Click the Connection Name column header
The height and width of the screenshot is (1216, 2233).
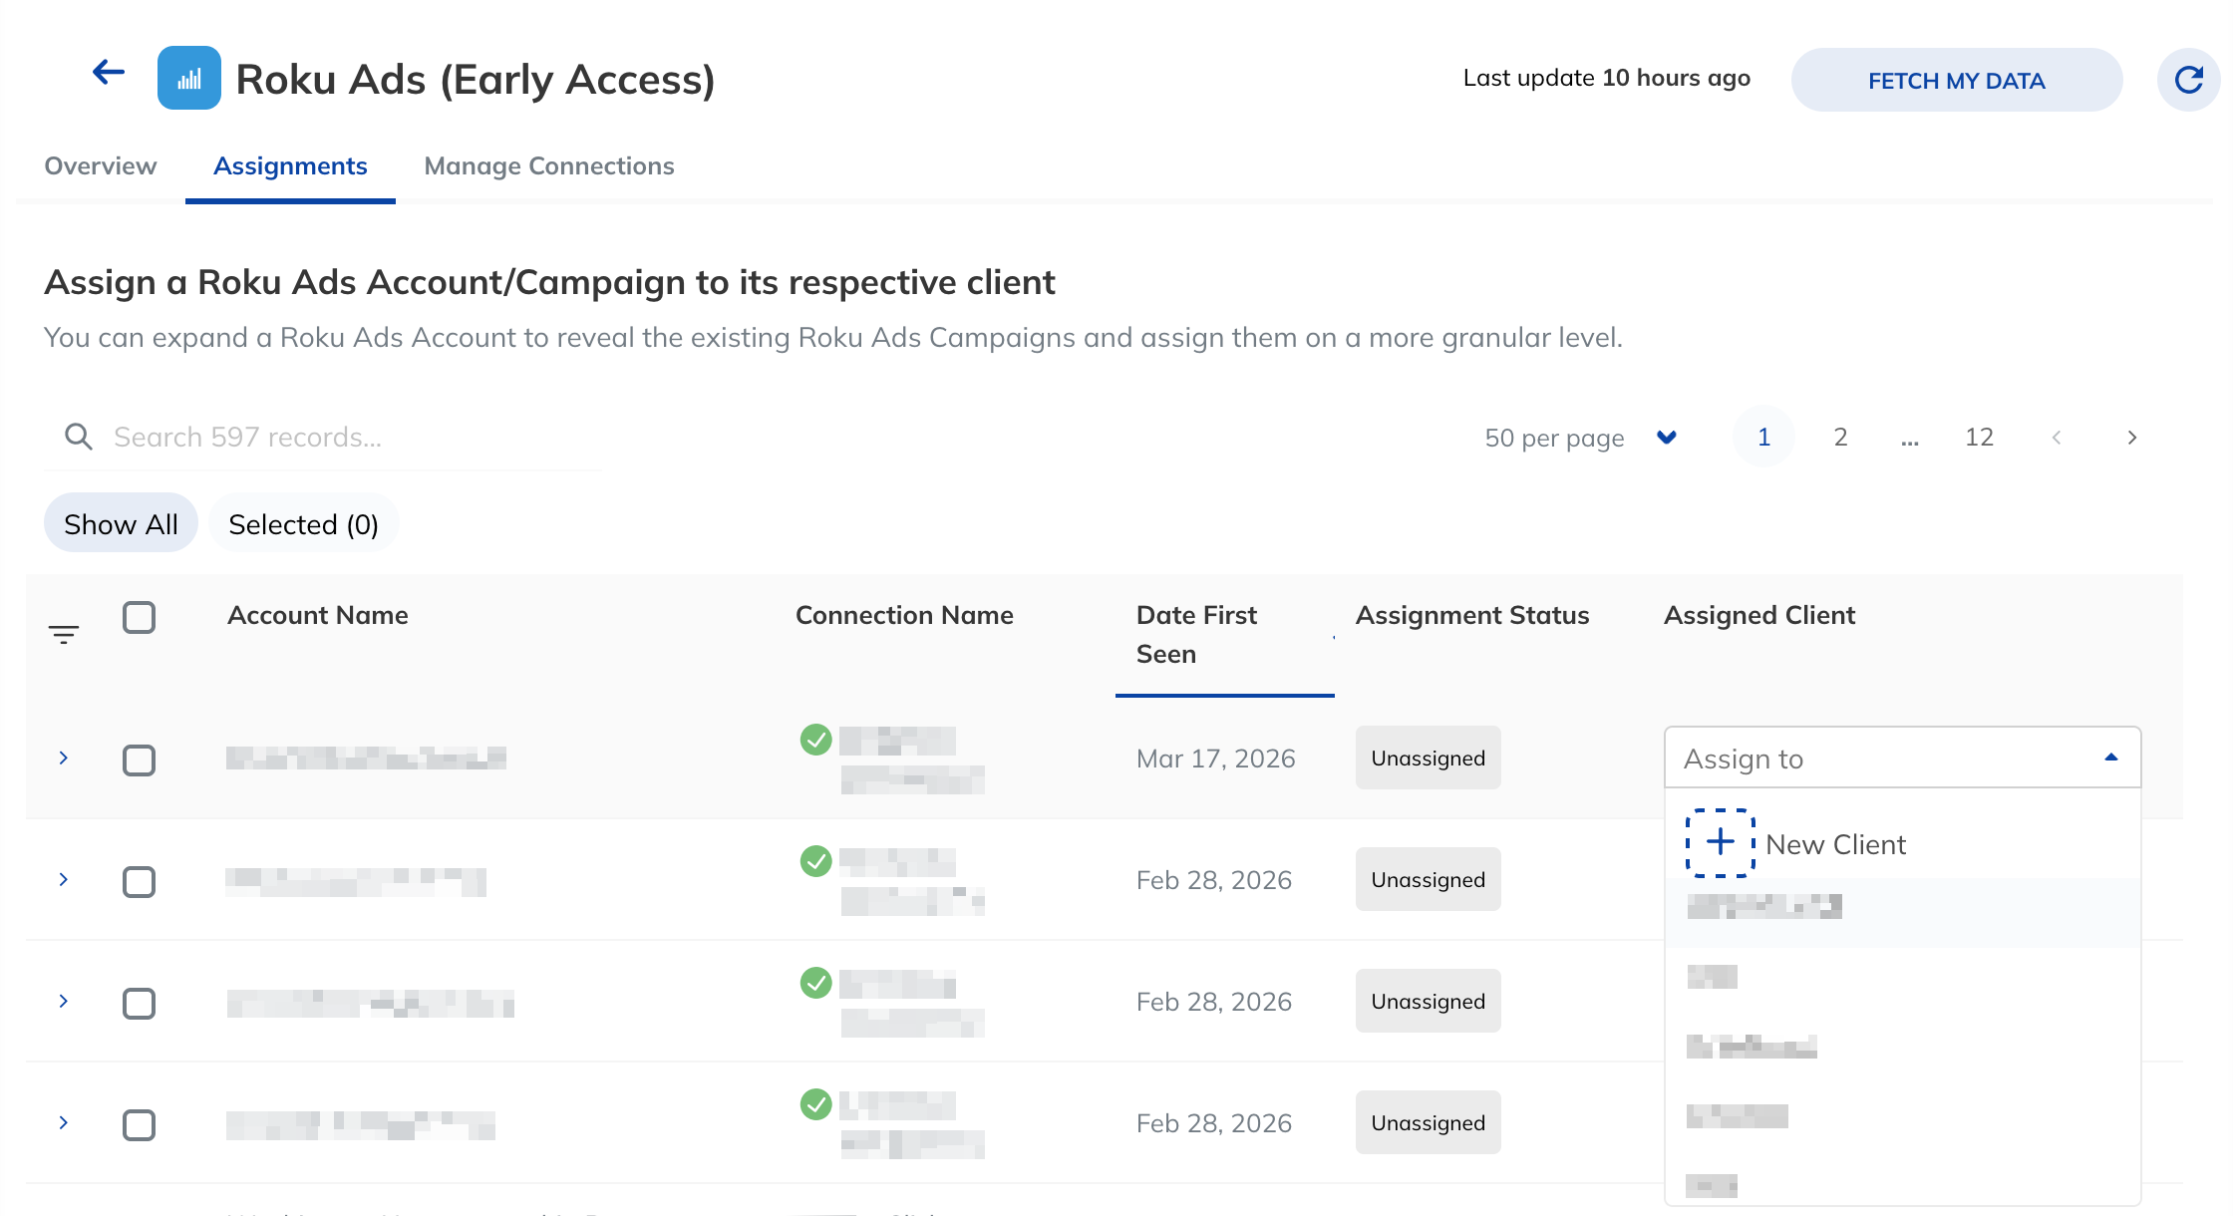pyautogui.click(x=904, y=615)
